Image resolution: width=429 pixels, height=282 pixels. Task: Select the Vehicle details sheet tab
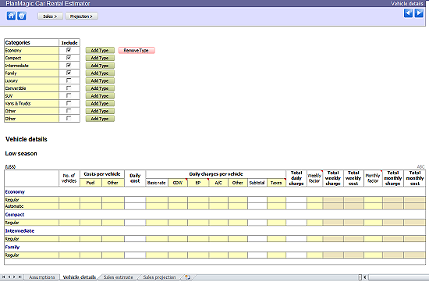pyautogui.click(x=80, y=277)
